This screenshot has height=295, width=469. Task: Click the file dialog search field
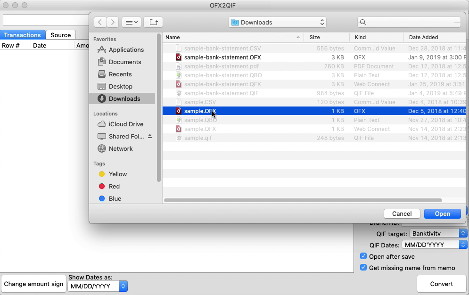point(409,22)
